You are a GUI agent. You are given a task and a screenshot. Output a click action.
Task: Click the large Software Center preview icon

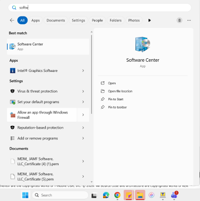(143, 44)
